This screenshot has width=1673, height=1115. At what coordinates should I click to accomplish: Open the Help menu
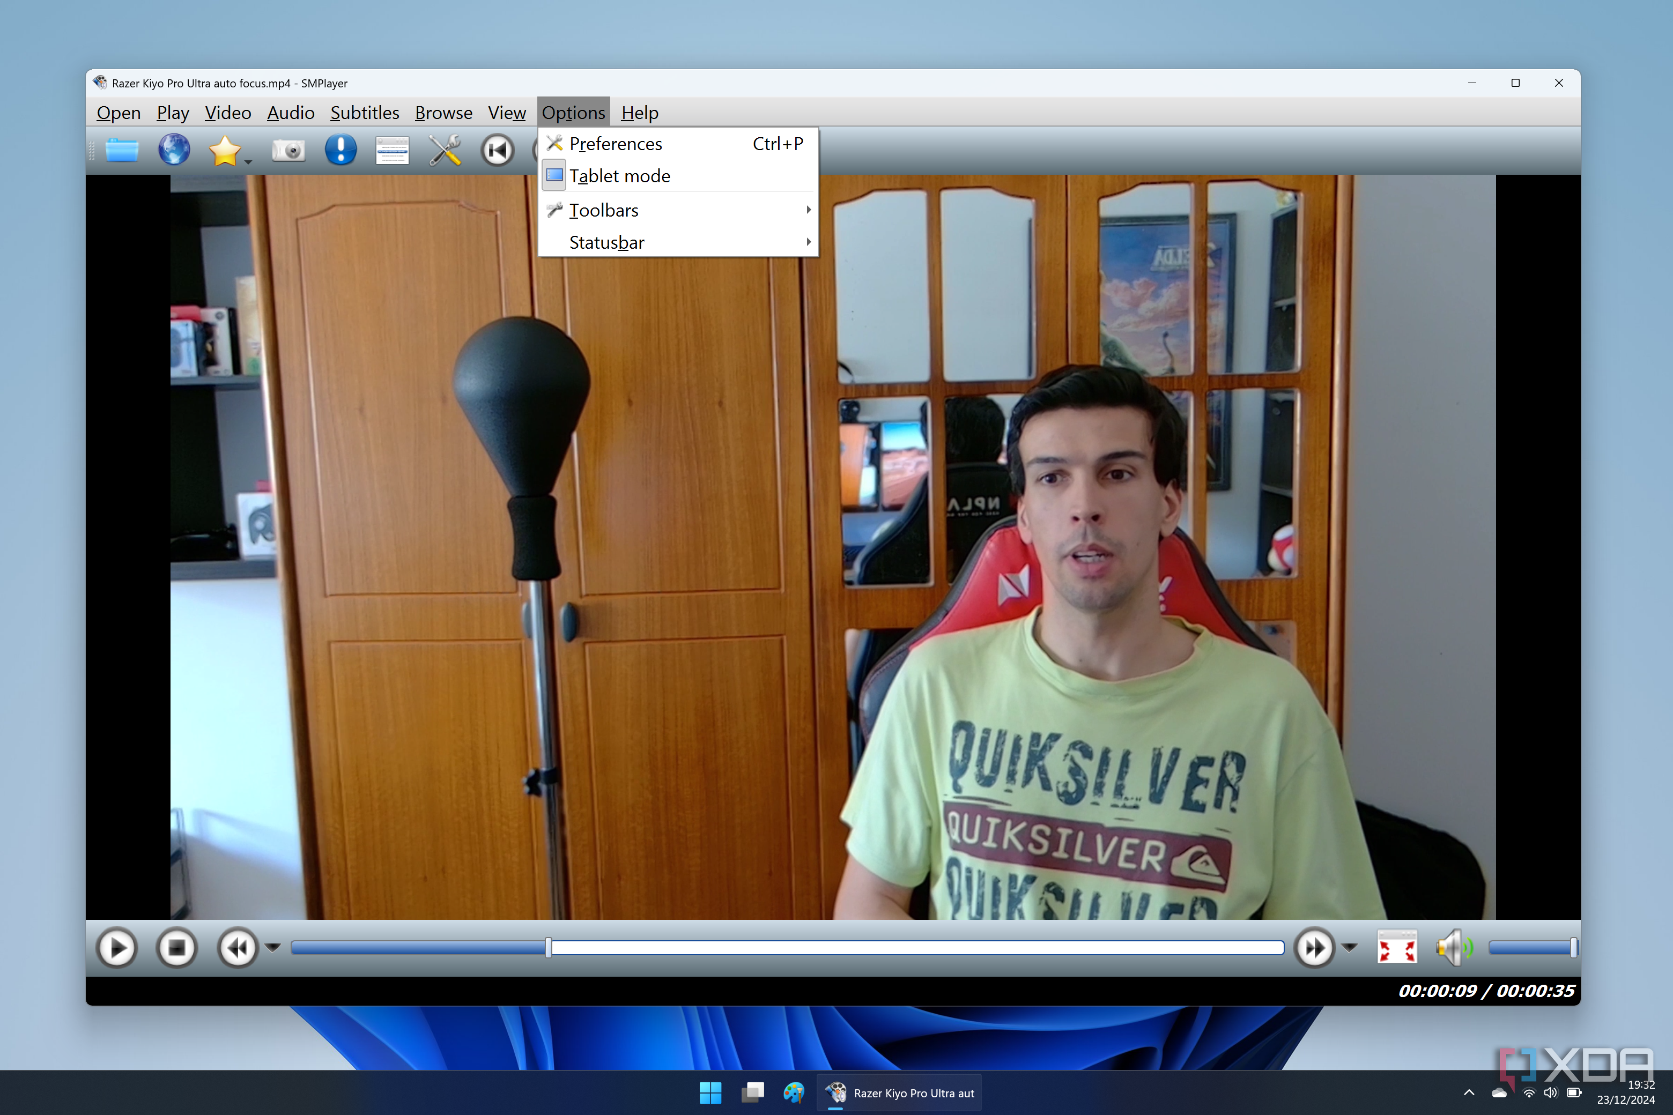[640, 113]
